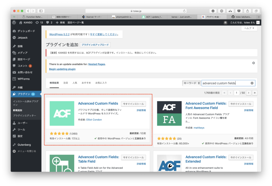Click Safari forward navigation arrow
This screenshot has width=272, height=186.
tap(33, 11)
